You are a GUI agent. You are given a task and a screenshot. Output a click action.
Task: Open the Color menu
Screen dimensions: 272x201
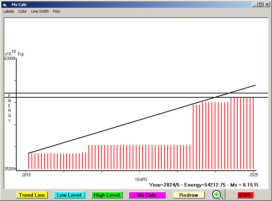pyautogui.click(x=23, y=11)
